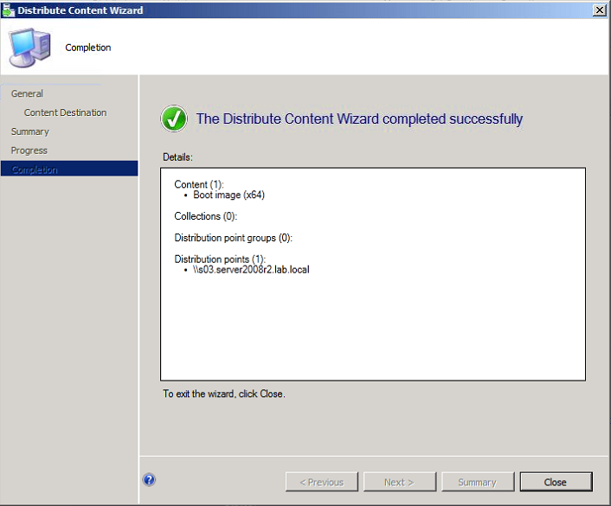Screen dimensions: 611x506
Task: Click 'Distribution points (1):' line
Action: pos(219,259)
